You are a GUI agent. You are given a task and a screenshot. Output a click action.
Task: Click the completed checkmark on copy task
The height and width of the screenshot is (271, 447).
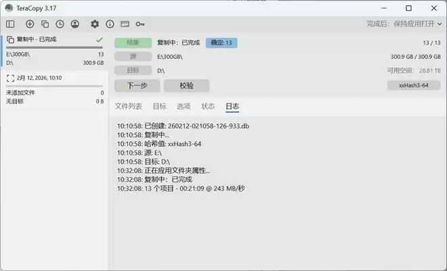99,39
